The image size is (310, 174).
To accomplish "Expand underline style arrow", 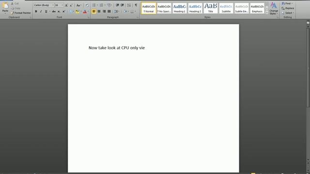I will pos(49,12).
